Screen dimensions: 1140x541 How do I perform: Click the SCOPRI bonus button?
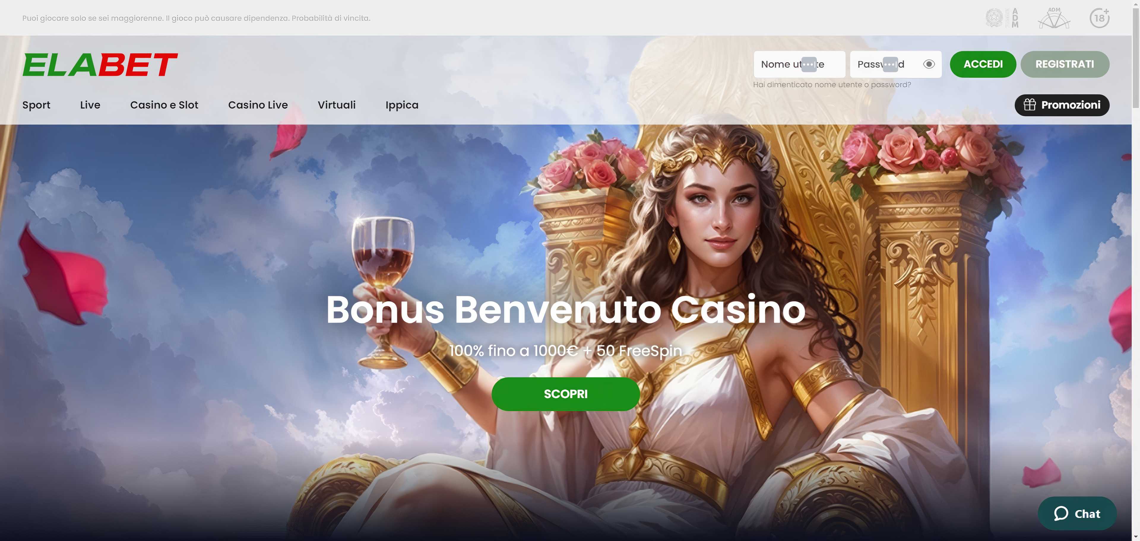(x=566, y=394)
